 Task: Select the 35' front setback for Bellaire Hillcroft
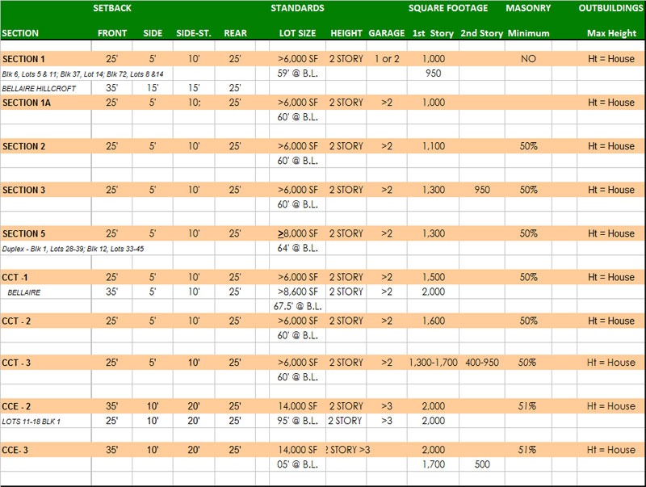pos(111,88)
